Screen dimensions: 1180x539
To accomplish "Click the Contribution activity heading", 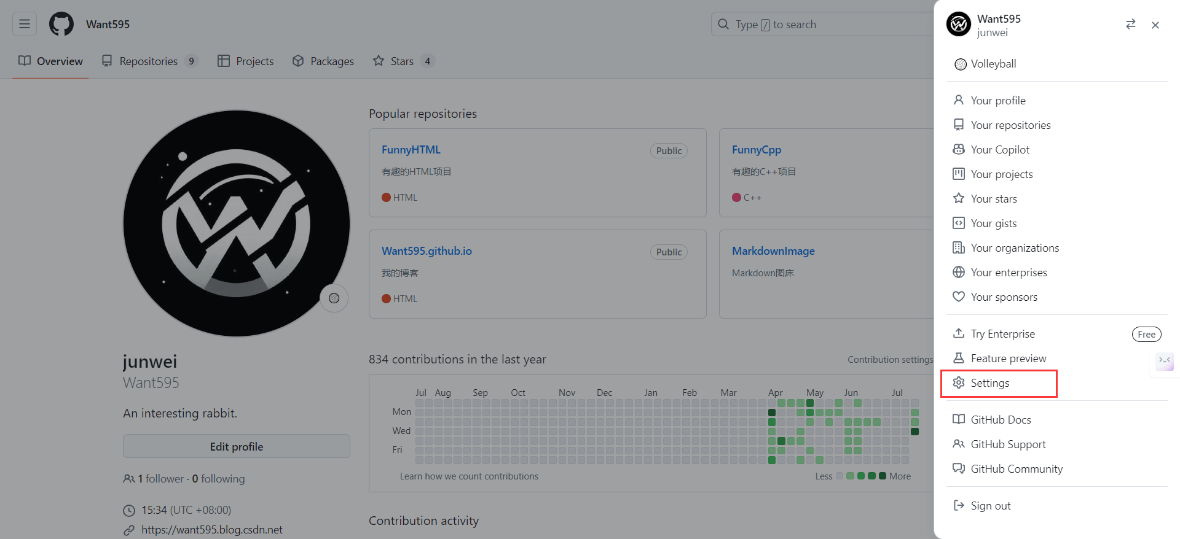I will pos(423,521).
